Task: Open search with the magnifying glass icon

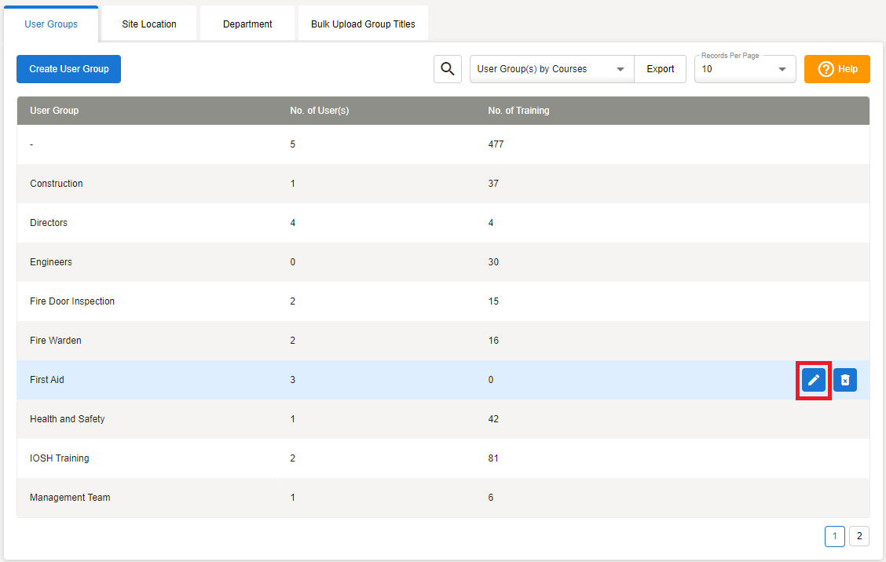Action: tap(448, 69)
